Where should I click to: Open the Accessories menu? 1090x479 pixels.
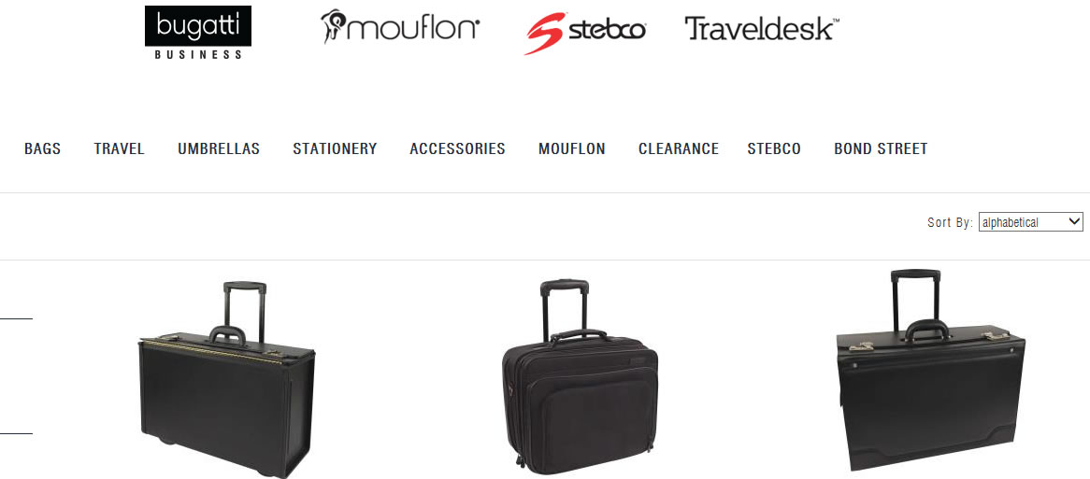(x=457, y=148)
